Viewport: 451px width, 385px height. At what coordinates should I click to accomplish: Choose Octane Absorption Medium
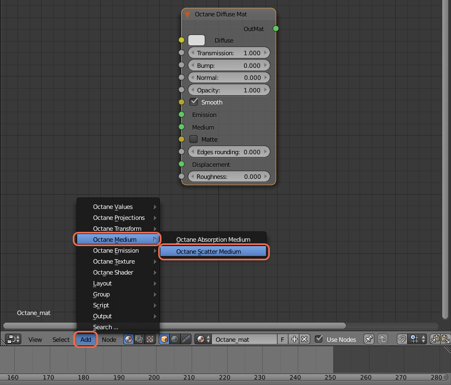[213, 240]
